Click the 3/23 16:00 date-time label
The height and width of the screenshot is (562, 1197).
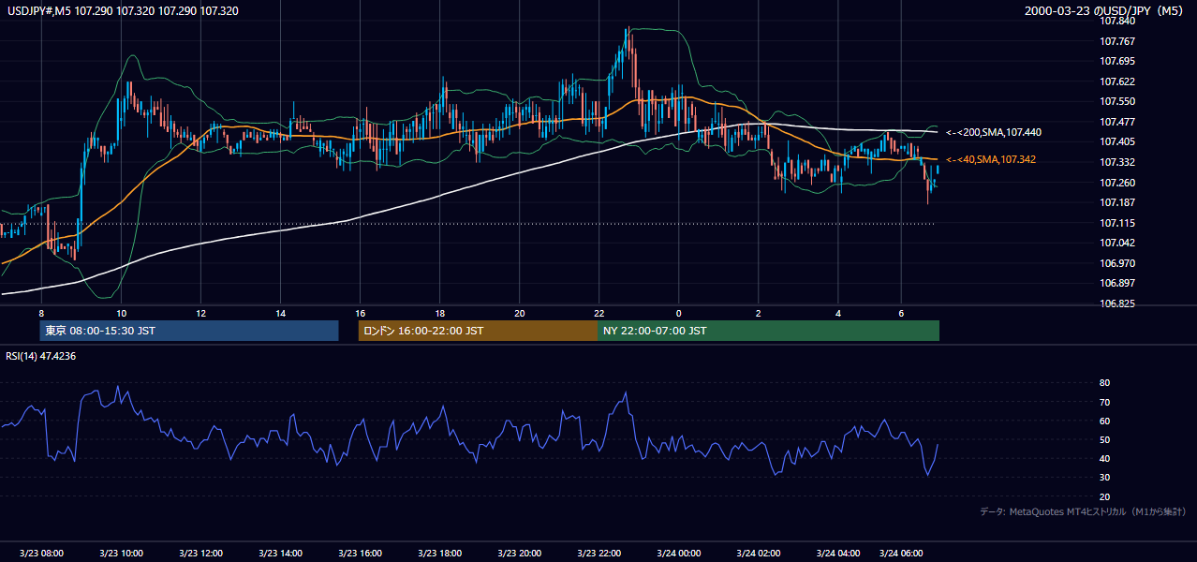coord(361,554)
